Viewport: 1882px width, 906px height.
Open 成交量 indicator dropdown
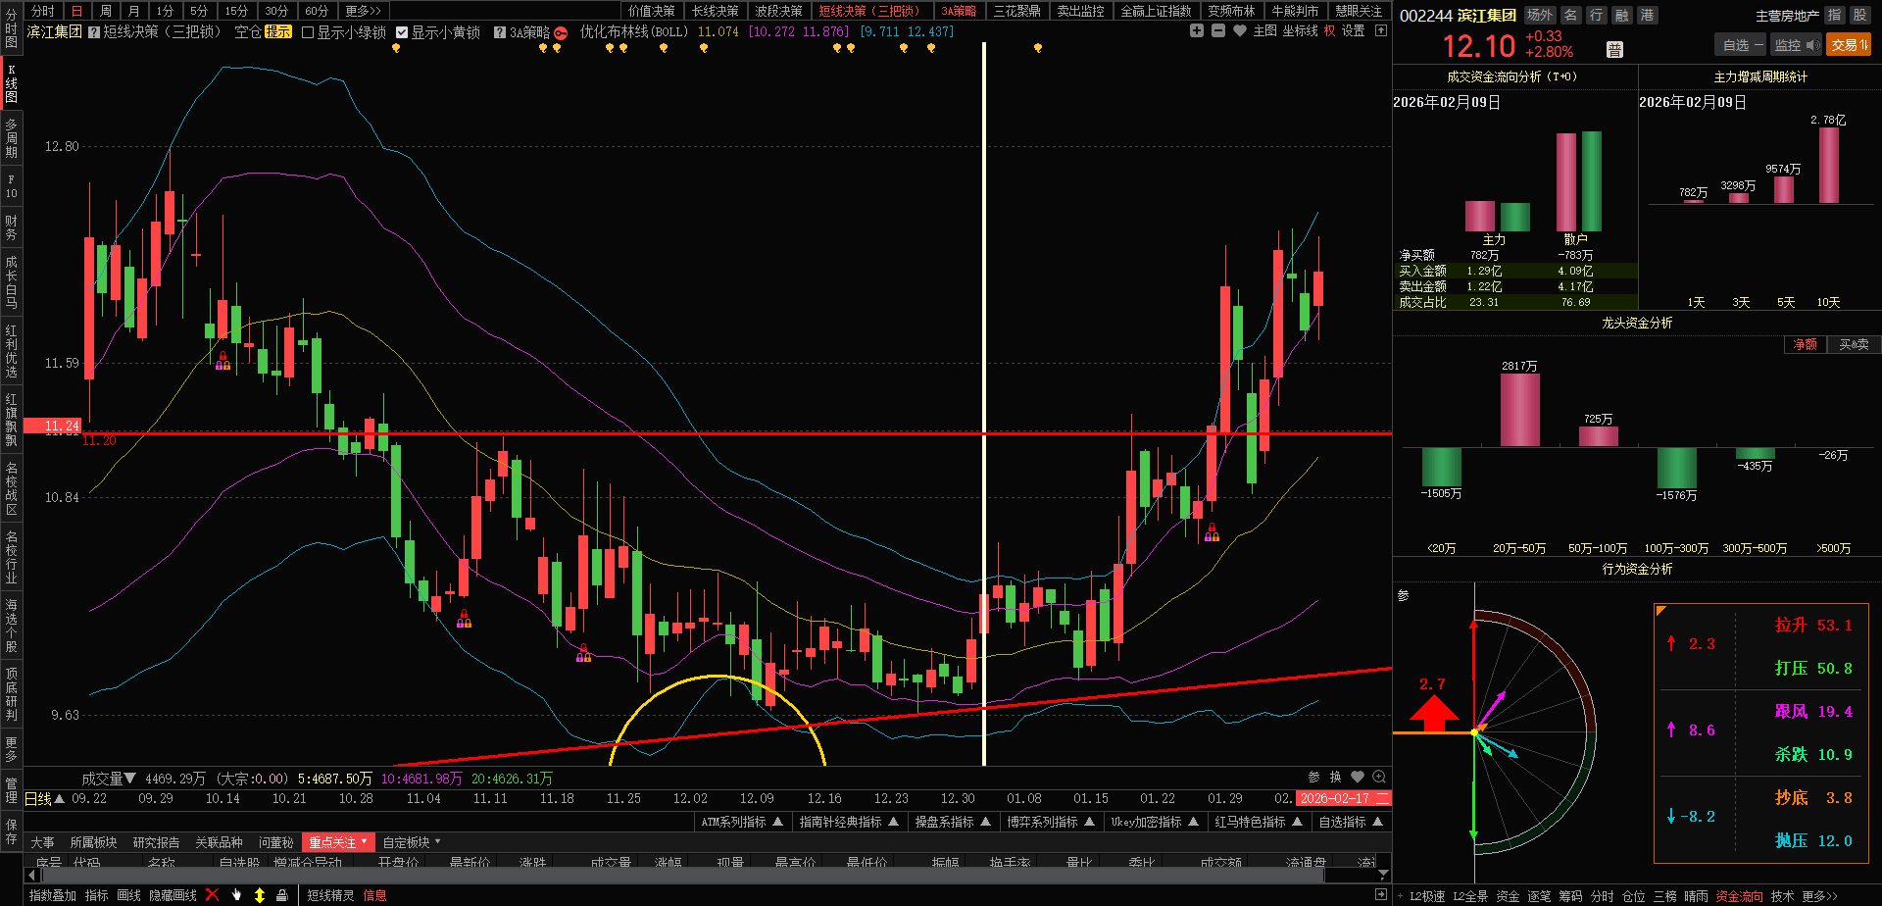coord(109,779)
